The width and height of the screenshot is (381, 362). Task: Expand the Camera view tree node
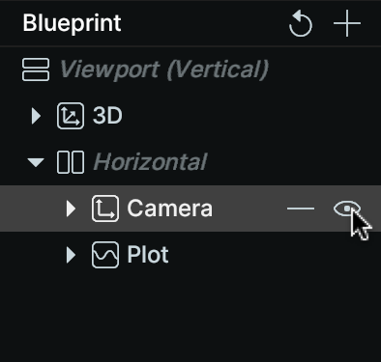point(71,209)
